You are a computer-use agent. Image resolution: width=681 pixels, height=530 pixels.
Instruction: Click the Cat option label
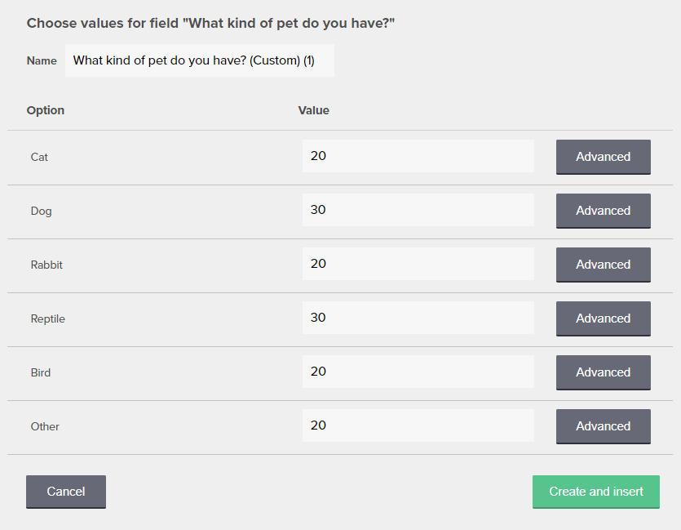[39, 157]
